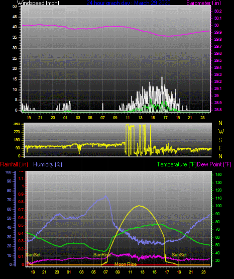Click hour 15 under the humidity graph
Viewport: 234px width, 279px height.
pos(154,272)
